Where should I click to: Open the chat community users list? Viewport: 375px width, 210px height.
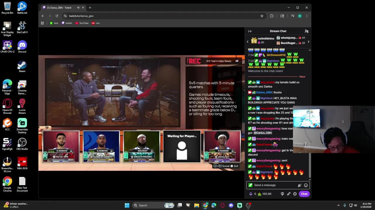[x=306, y=31]
